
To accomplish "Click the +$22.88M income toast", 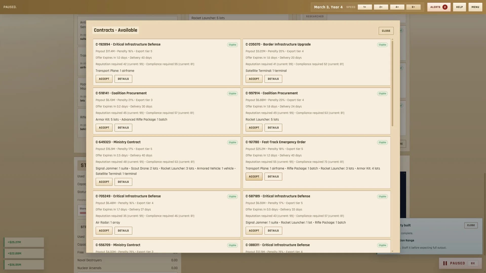I will (24, 253).
